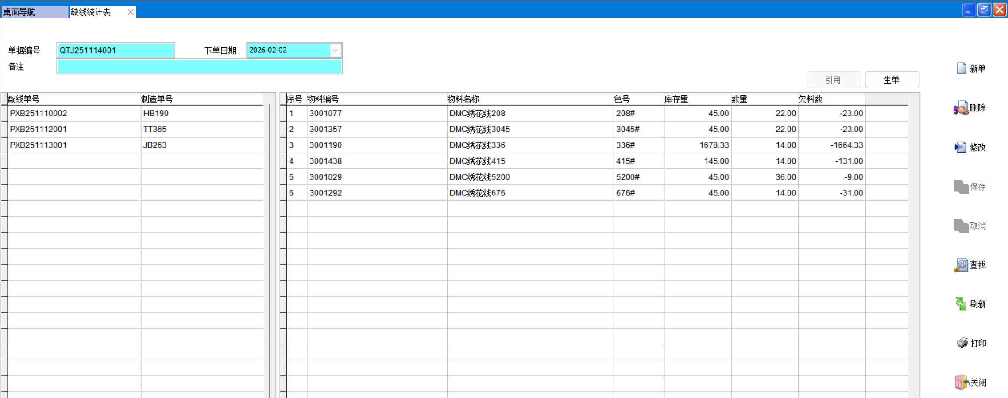Image resolution: width=1008 pixels, height=398 pixels.
Task: Click the 单据编号 input field
Action: [x=116, y=50]
